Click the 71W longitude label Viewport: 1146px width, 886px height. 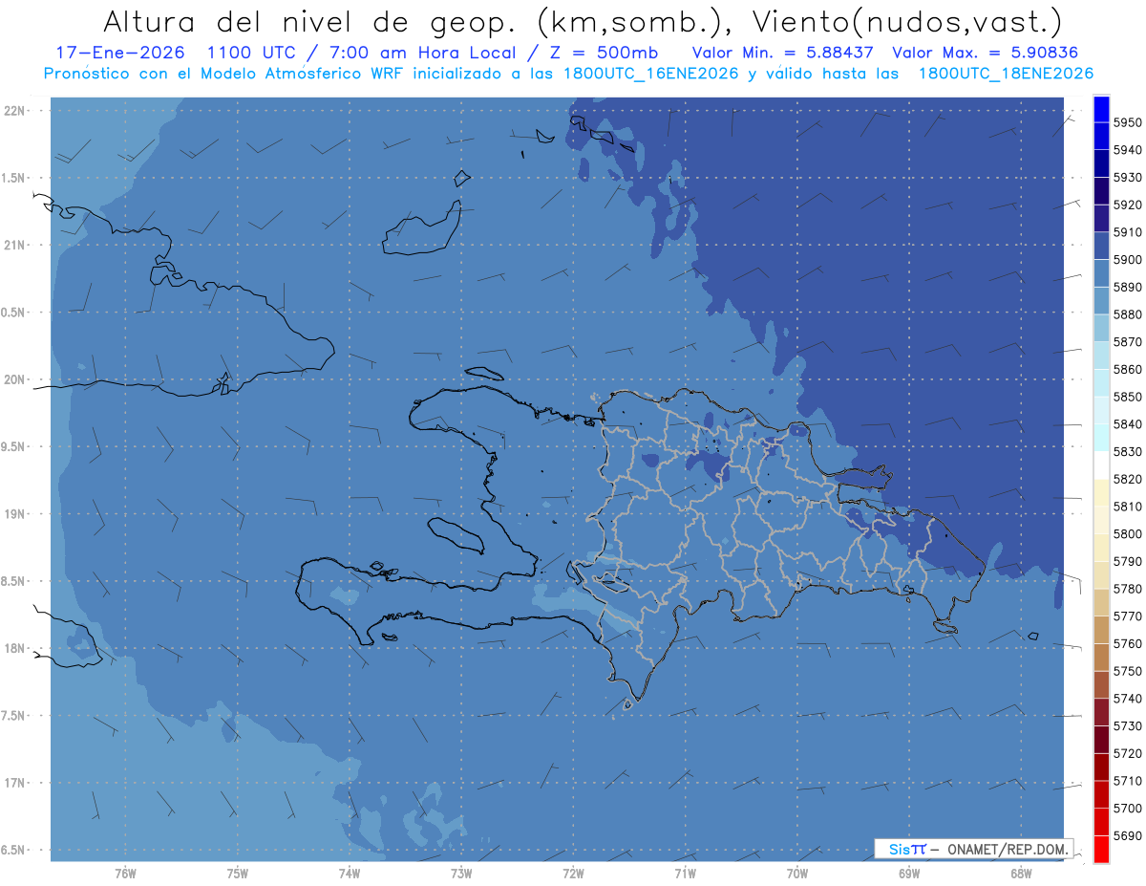point(685,874)
